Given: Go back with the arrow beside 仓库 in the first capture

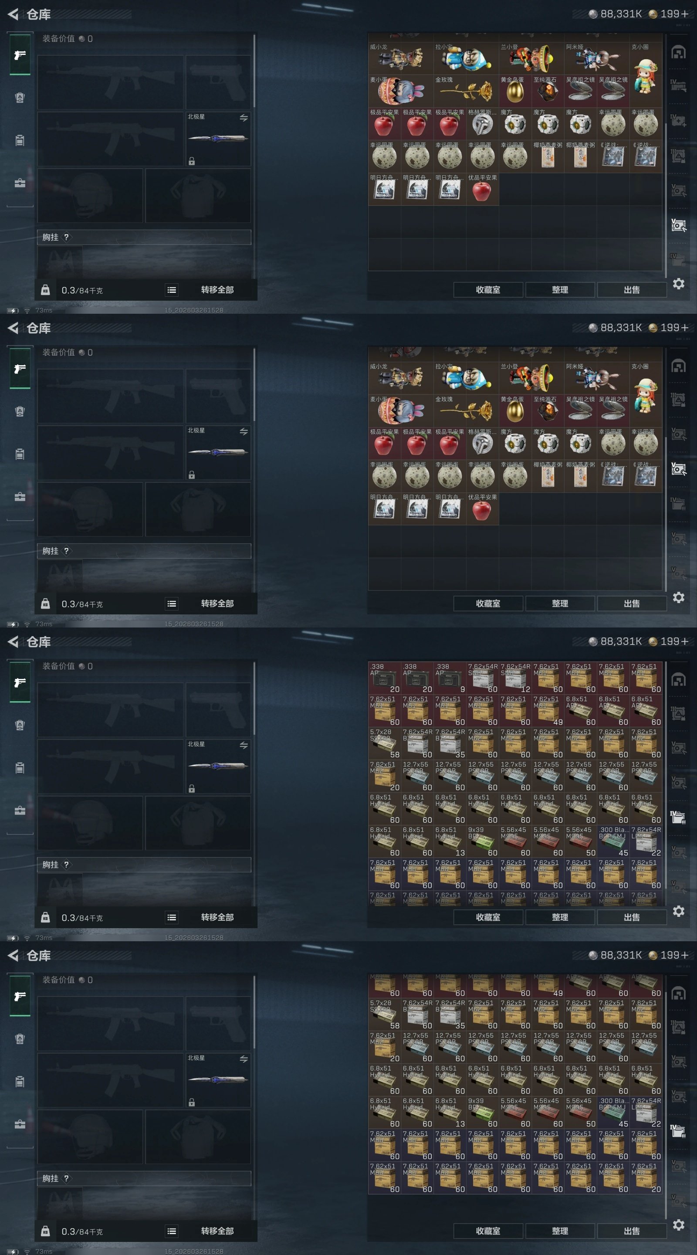Looking at the screenshot, I should pyautogui.click(x=13, y=14).
